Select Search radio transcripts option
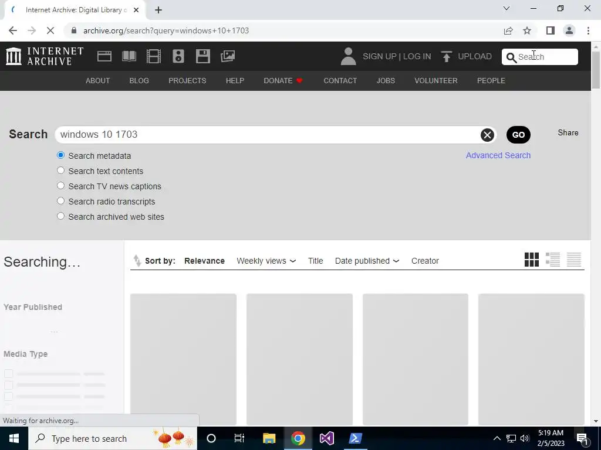This screenshot has height=450, width=601. pos(60,202)
